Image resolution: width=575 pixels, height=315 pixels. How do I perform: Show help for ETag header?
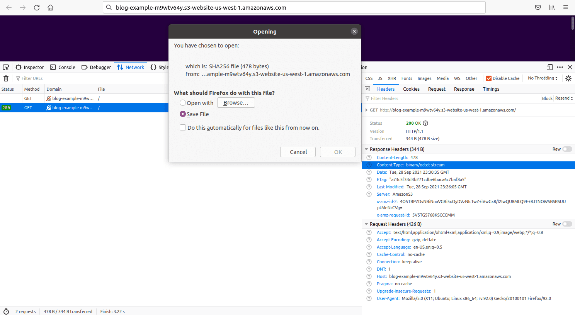(369, 180)
